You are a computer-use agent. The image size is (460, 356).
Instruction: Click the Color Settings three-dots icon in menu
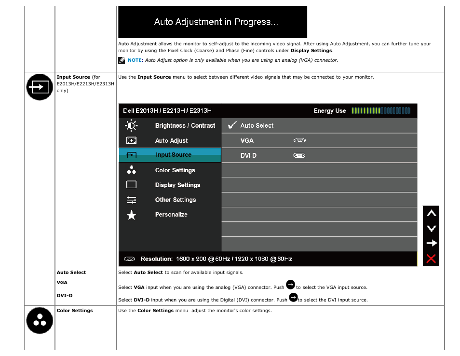pos(131,170)
